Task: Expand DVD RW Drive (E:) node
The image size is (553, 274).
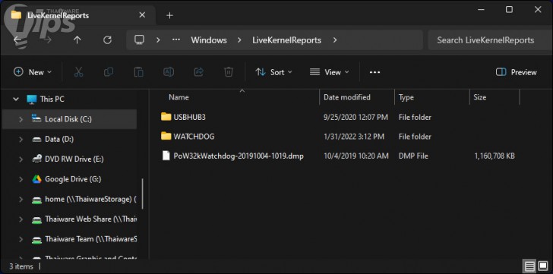Action: point(21,159)
